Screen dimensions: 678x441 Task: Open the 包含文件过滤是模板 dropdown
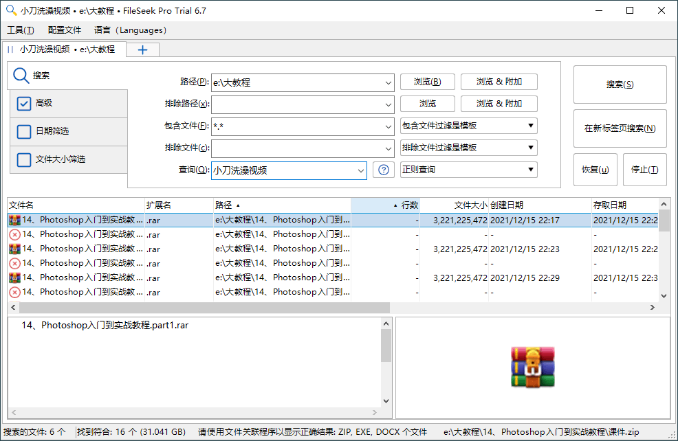[530, 126]
